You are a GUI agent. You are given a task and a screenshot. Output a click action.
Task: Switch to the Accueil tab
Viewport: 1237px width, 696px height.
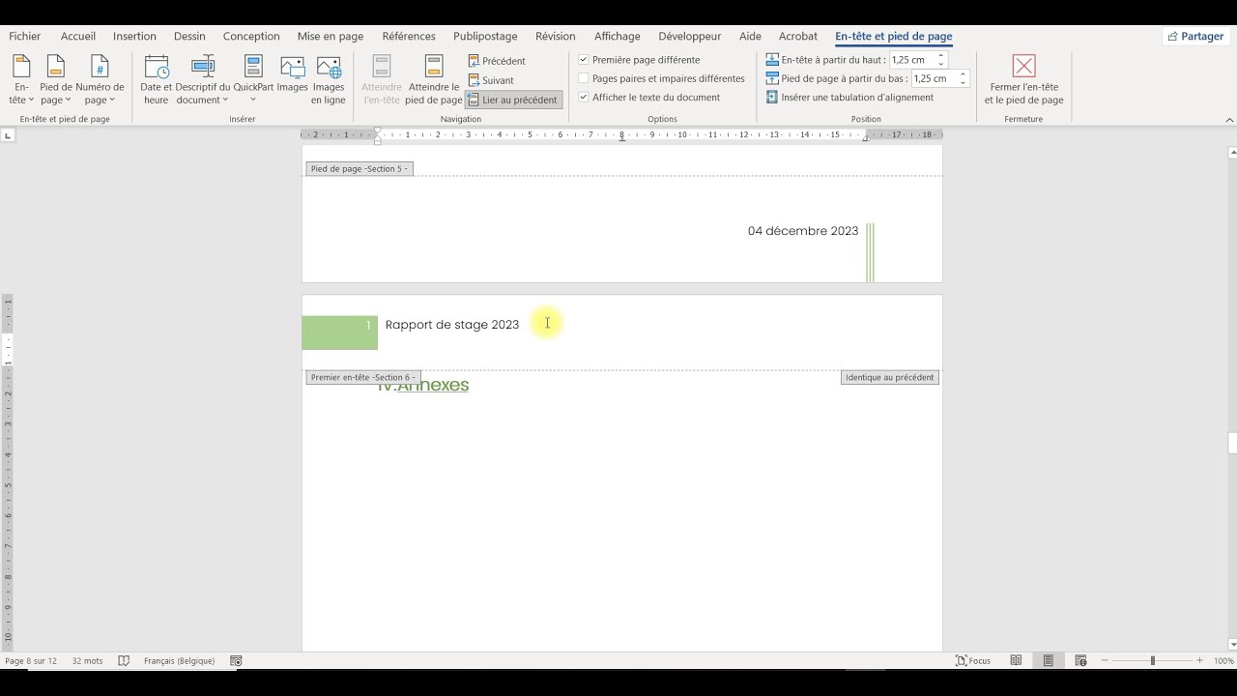[78, 37]
